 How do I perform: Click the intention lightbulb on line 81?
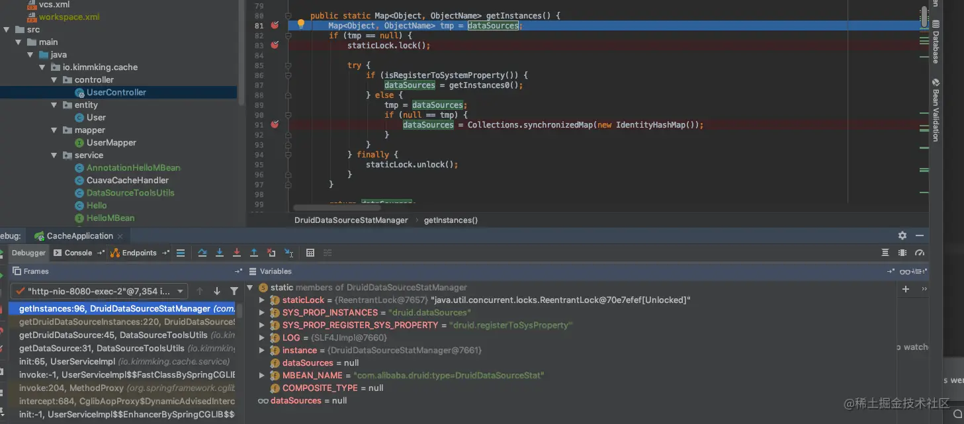click(x=300, y=24)
